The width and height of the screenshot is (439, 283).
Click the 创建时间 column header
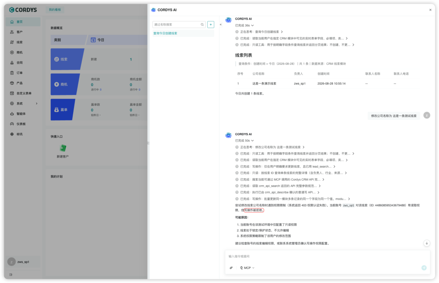[x=324, y=74]
